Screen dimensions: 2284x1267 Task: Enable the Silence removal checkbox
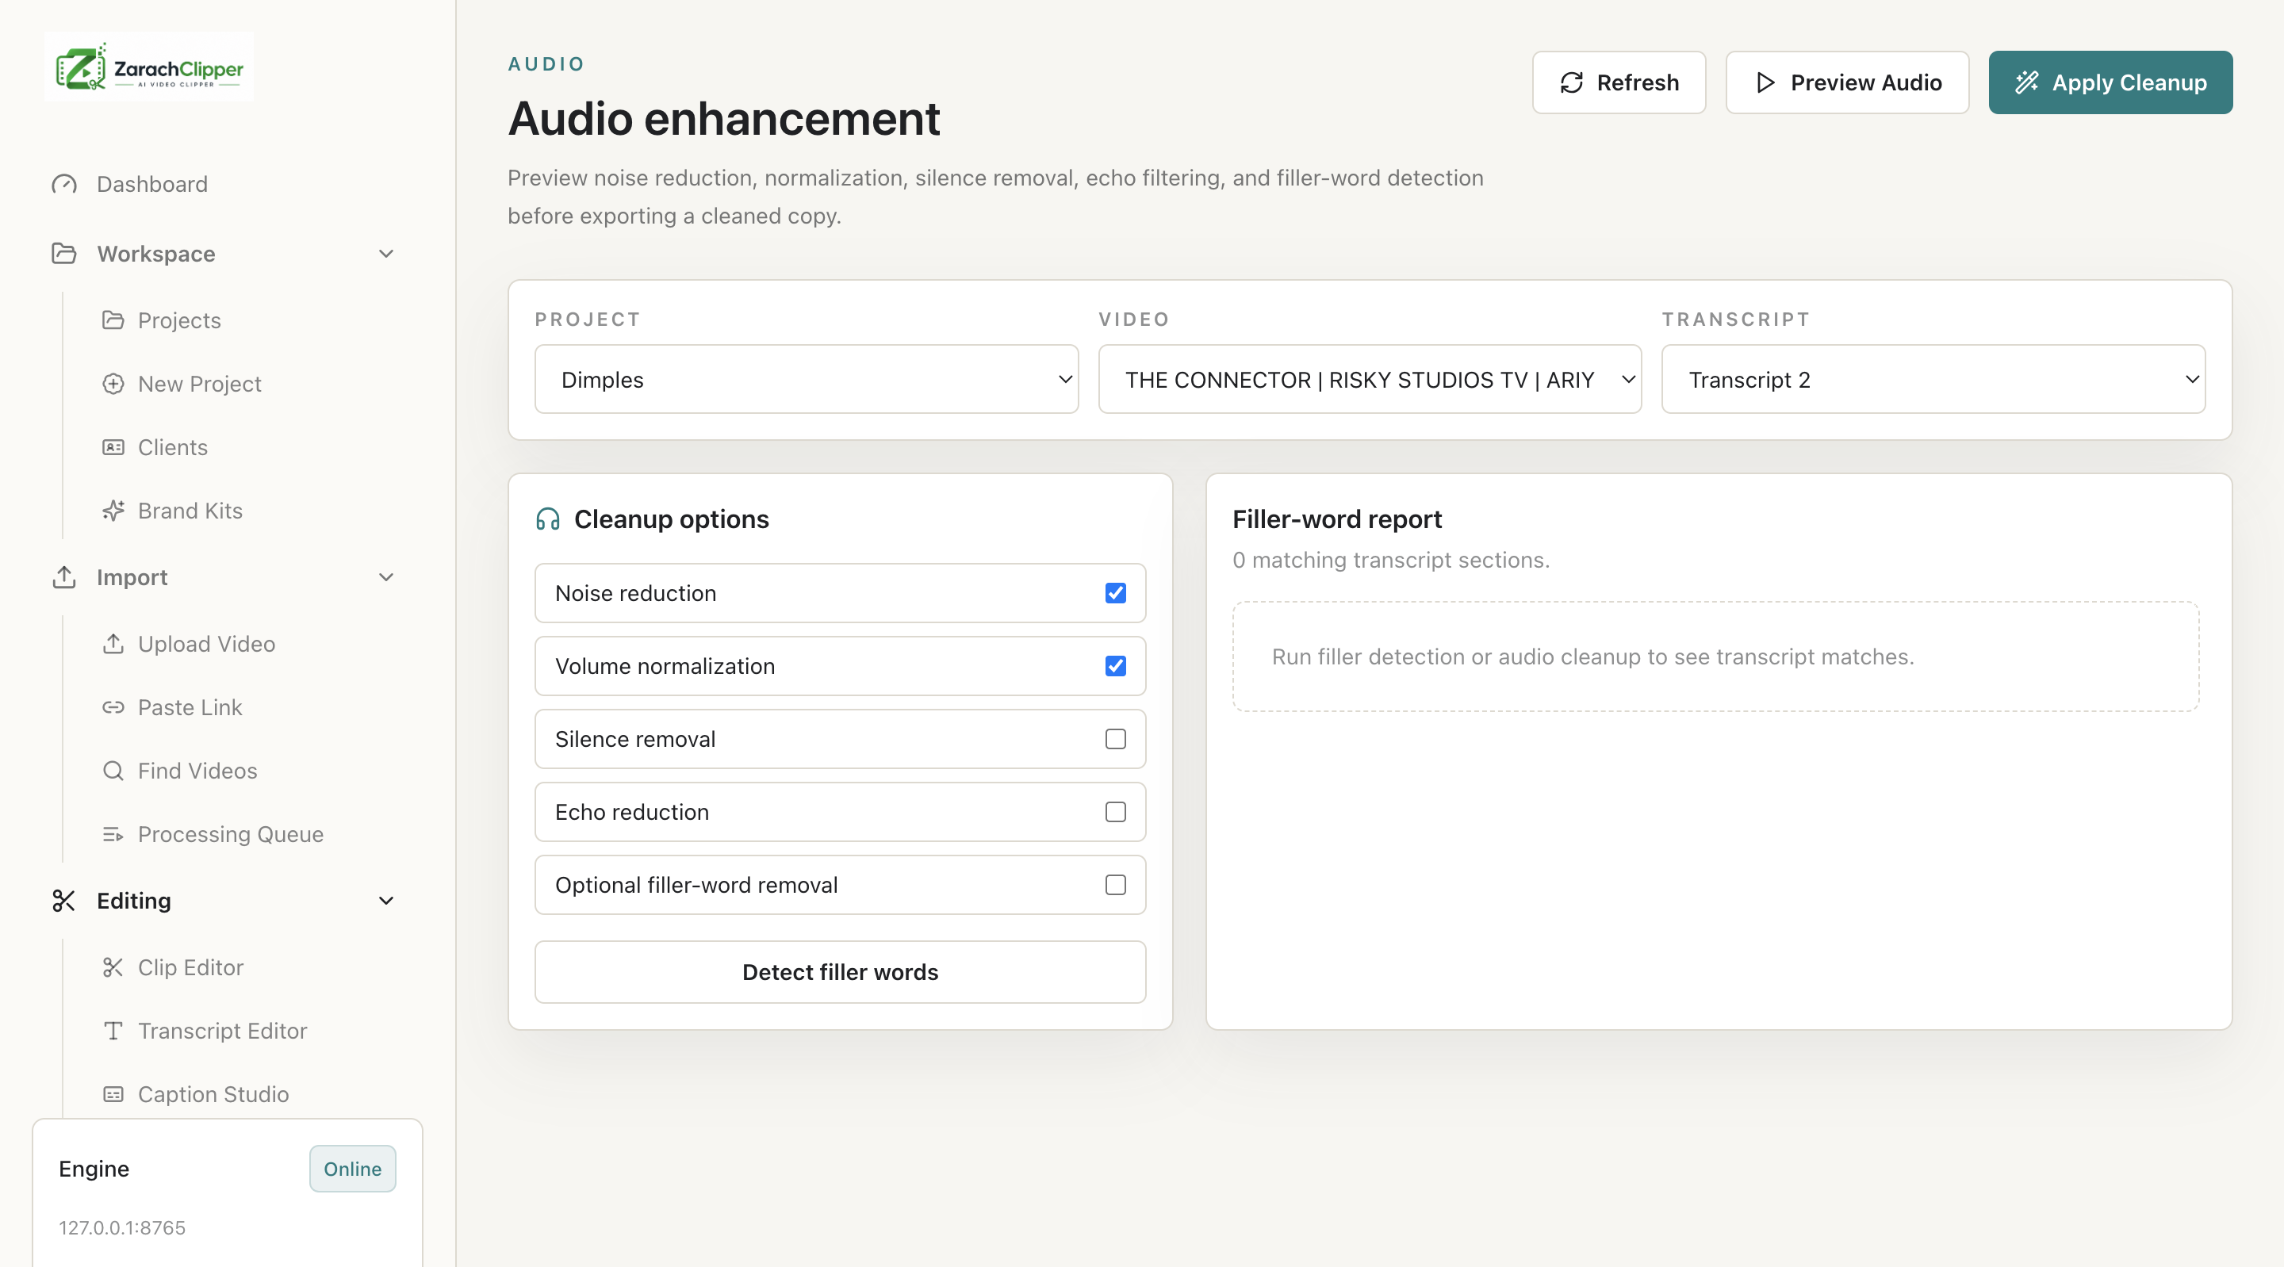coord(1115,739)
